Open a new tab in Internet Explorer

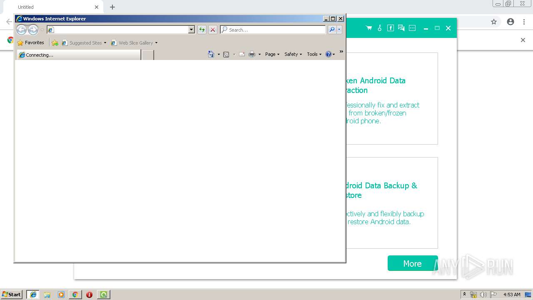click(148, 55)
